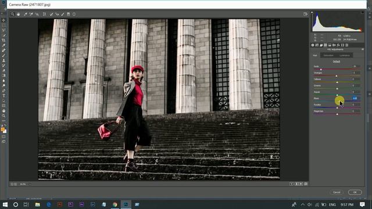Open the zoom level dropdown below preview
Image resolution: width=372 pixels, height=209 pixels.
click(x=30, y=184)
